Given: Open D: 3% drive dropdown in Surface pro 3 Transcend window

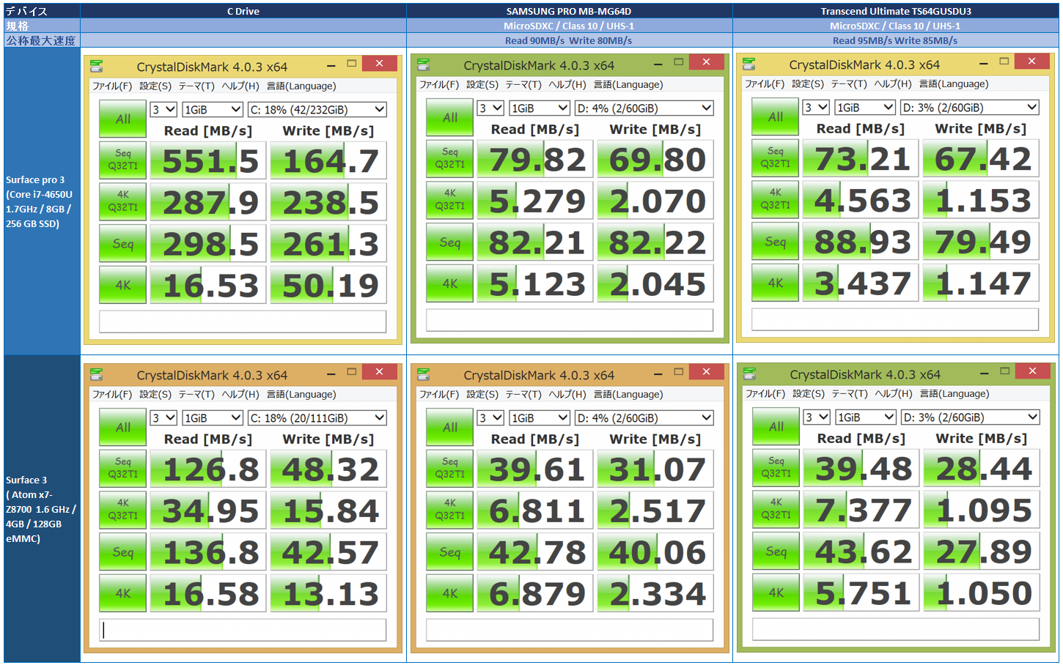Looking at the screenshot, I should [x=970, y=108].
